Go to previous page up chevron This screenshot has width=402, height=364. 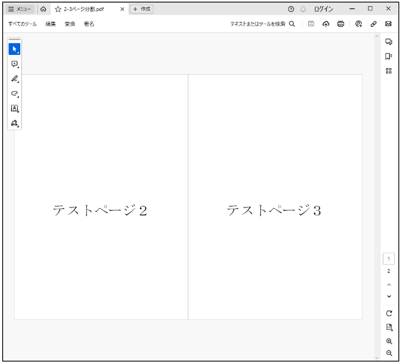point(389,285)
